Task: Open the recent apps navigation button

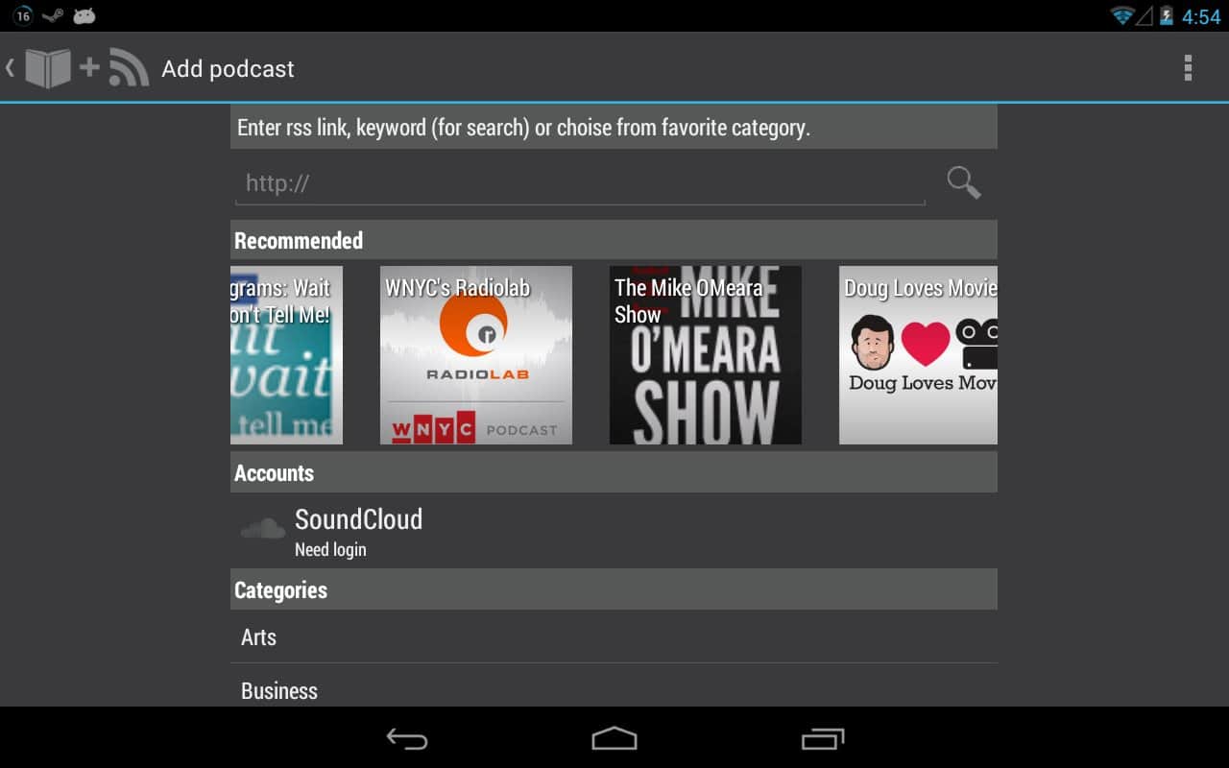Action: point(822,738)
